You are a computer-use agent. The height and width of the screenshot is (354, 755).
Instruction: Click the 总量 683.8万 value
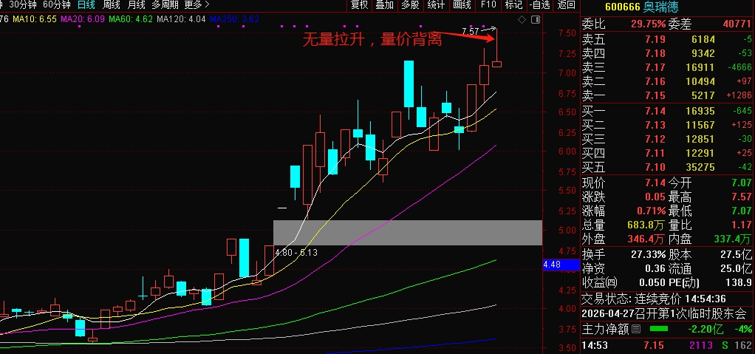point(646,225)
